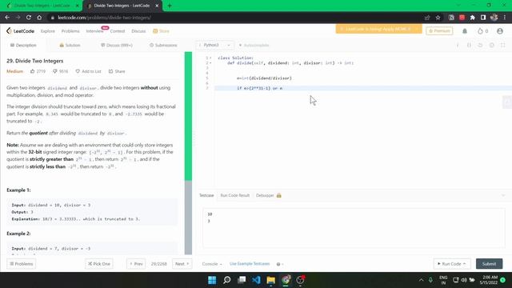Open File Explorer from taskbar
Viewport: 512px width, 288px height.
(270, 280)
